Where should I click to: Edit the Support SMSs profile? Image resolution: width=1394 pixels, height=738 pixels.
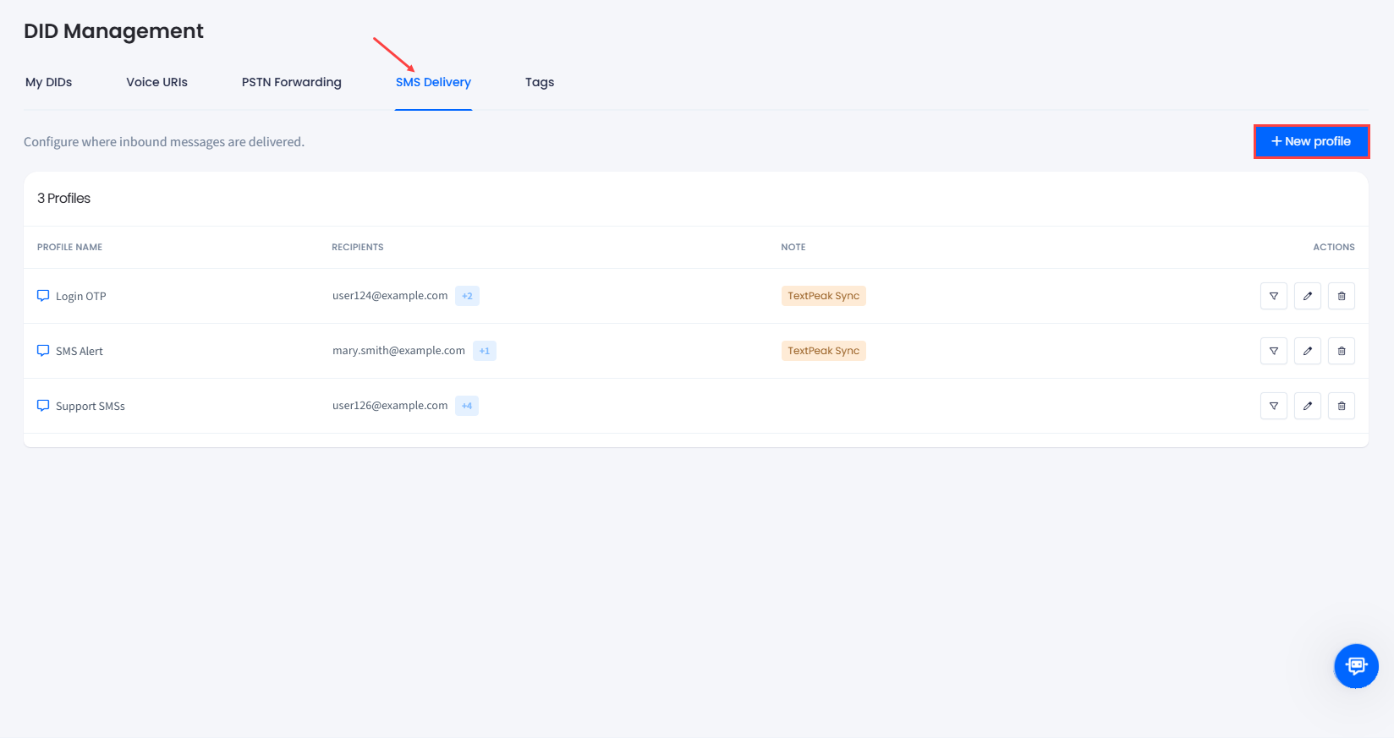tap(1307, 406)
